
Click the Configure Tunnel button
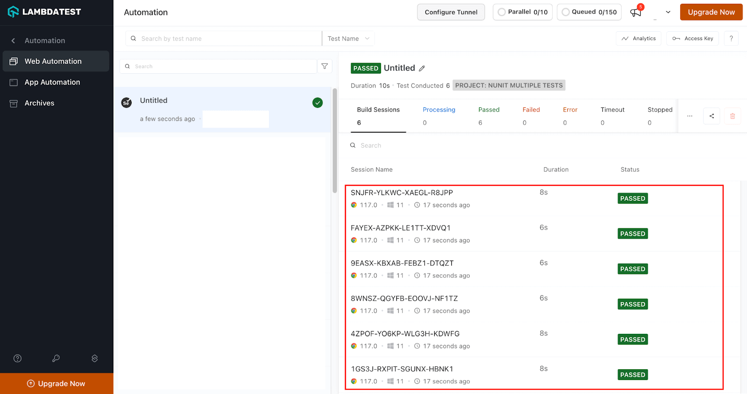[451, 12]
